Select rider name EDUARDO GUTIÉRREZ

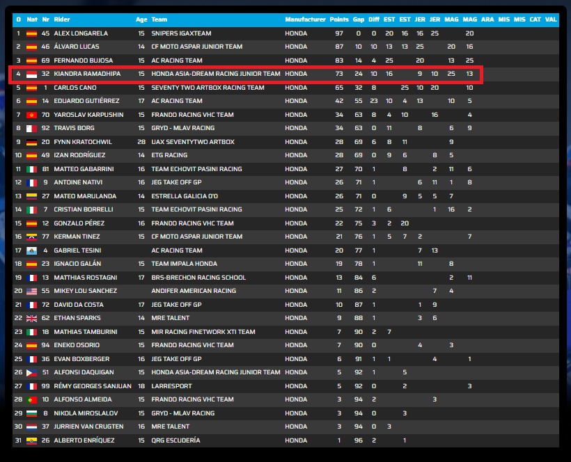86,101
